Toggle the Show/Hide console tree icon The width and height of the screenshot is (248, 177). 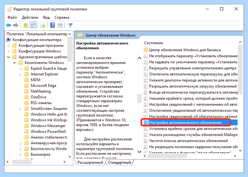tap(33, 25)
